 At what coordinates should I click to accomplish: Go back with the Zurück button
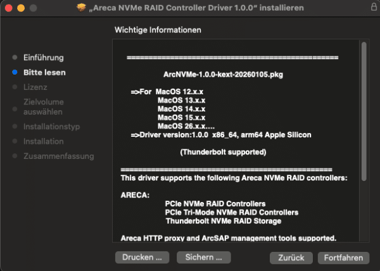tap(291, 258)
